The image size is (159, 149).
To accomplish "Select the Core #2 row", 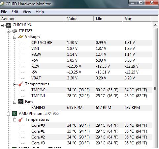I will pos(91,137).
